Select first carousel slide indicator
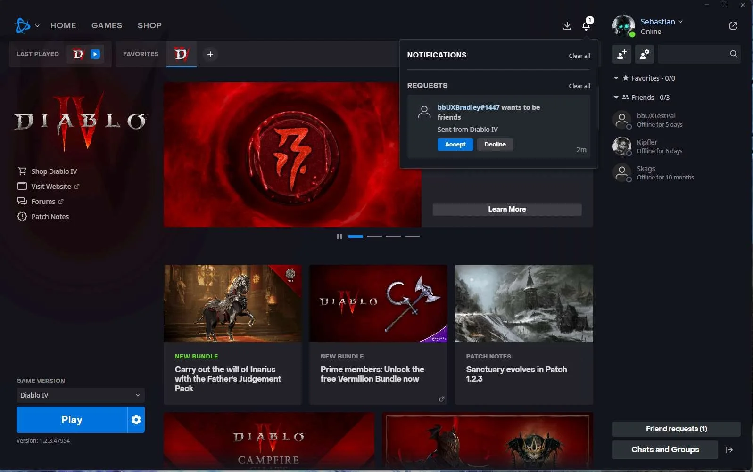 coord(356,236)
